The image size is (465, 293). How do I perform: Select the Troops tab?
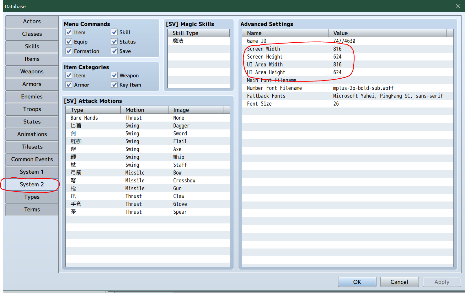tap(32, 109)
